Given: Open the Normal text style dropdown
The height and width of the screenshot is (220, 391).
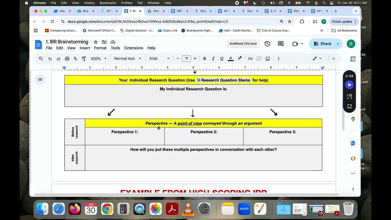Looking at the screenshot, I should coord(127,59).
